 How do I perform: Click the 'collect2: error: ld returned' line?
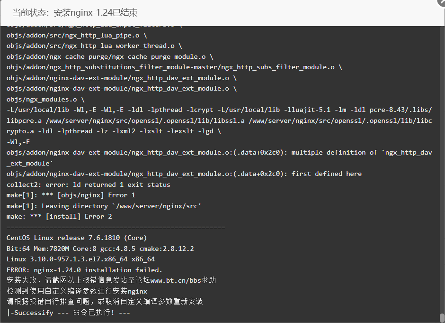pyautogui.click(x=88, y=185)
